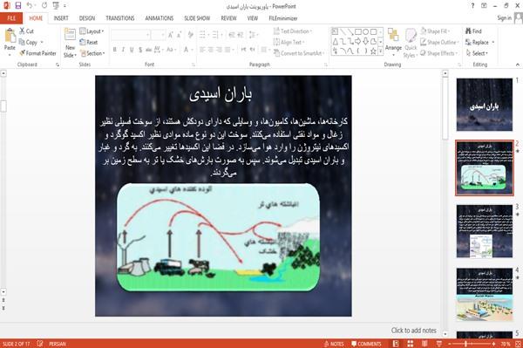The image size is (523, 348).
Task: Open the REVIEW tab
Action: (x=228, y=18)
